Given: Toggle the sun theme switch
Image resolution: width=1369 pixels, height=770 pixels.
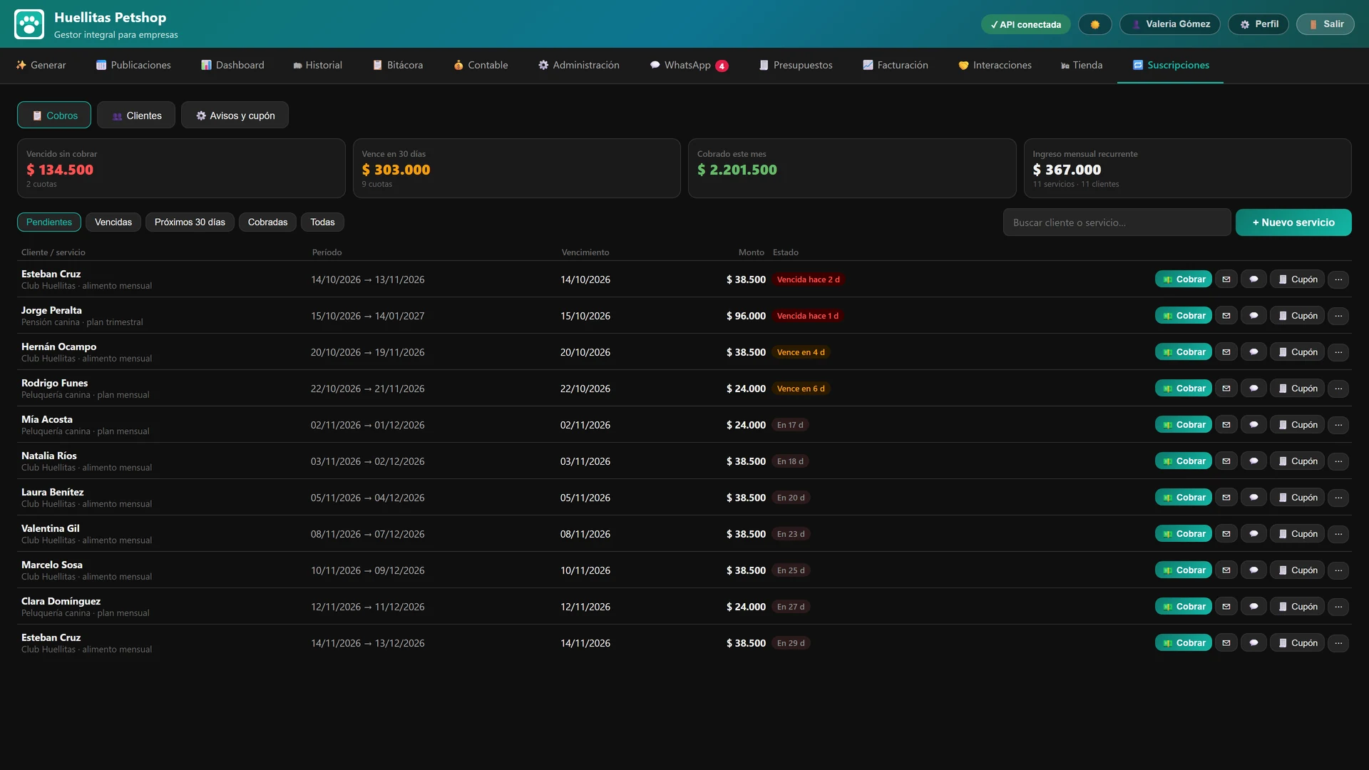Looking at the screenshot, I should tap(1094, 24).
